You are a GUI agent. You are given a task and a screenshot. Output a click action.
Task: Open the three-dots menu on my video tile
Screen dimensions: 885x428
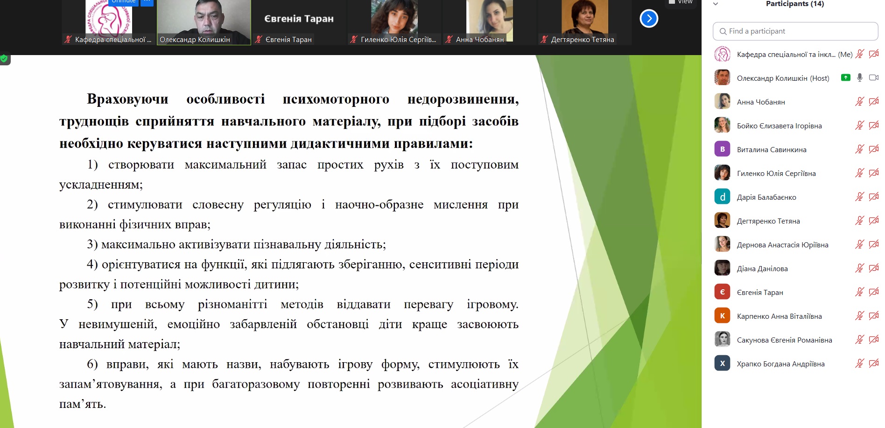pos(147,2)
